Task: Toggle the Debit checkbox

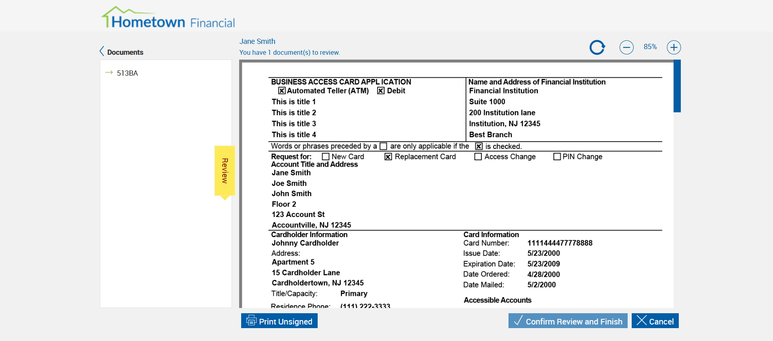Action: [x=381, y=91]
